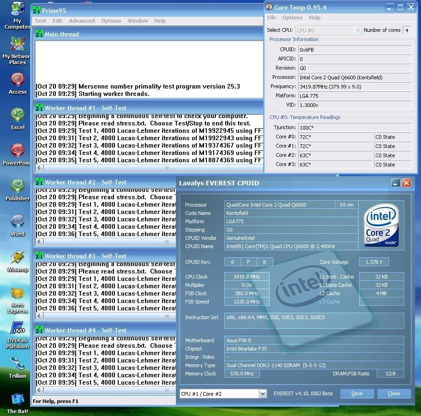421x416 pixels.
Task: Click the Memory Clock 570.0 MHz field
Action: coord(242,374)
